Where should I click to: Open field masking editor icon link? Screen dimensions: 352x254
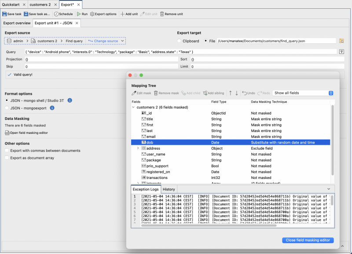click(7, 133)
